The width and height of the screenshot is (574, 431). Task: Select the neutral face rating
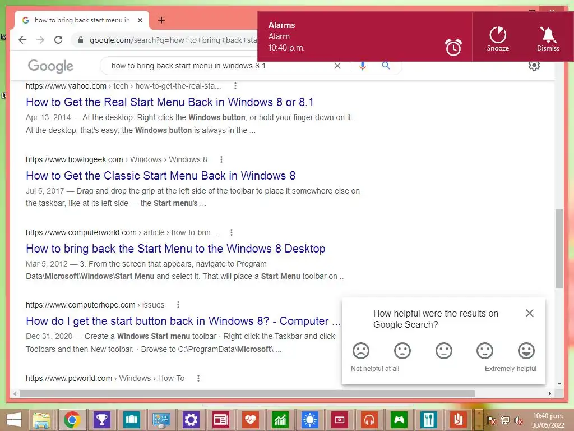click(x=444, y=351)
